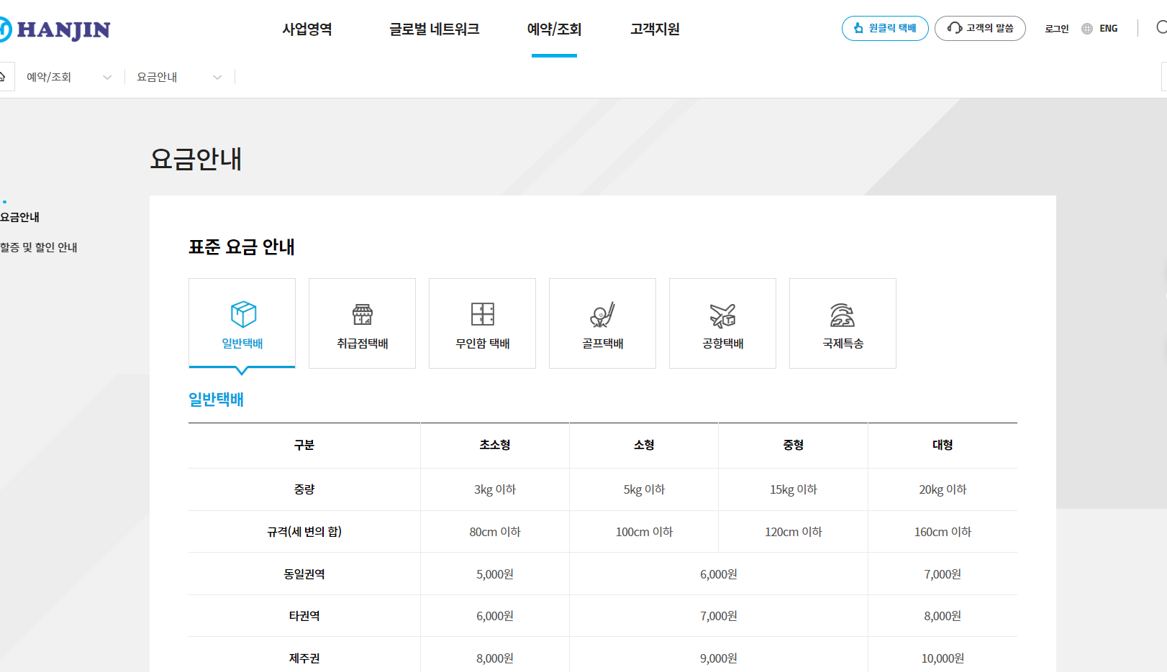This screenshot has width=1167, height=672.
Task: Click the 8,000원 cell in 타권역 row
Action: (x=943, y=616)
